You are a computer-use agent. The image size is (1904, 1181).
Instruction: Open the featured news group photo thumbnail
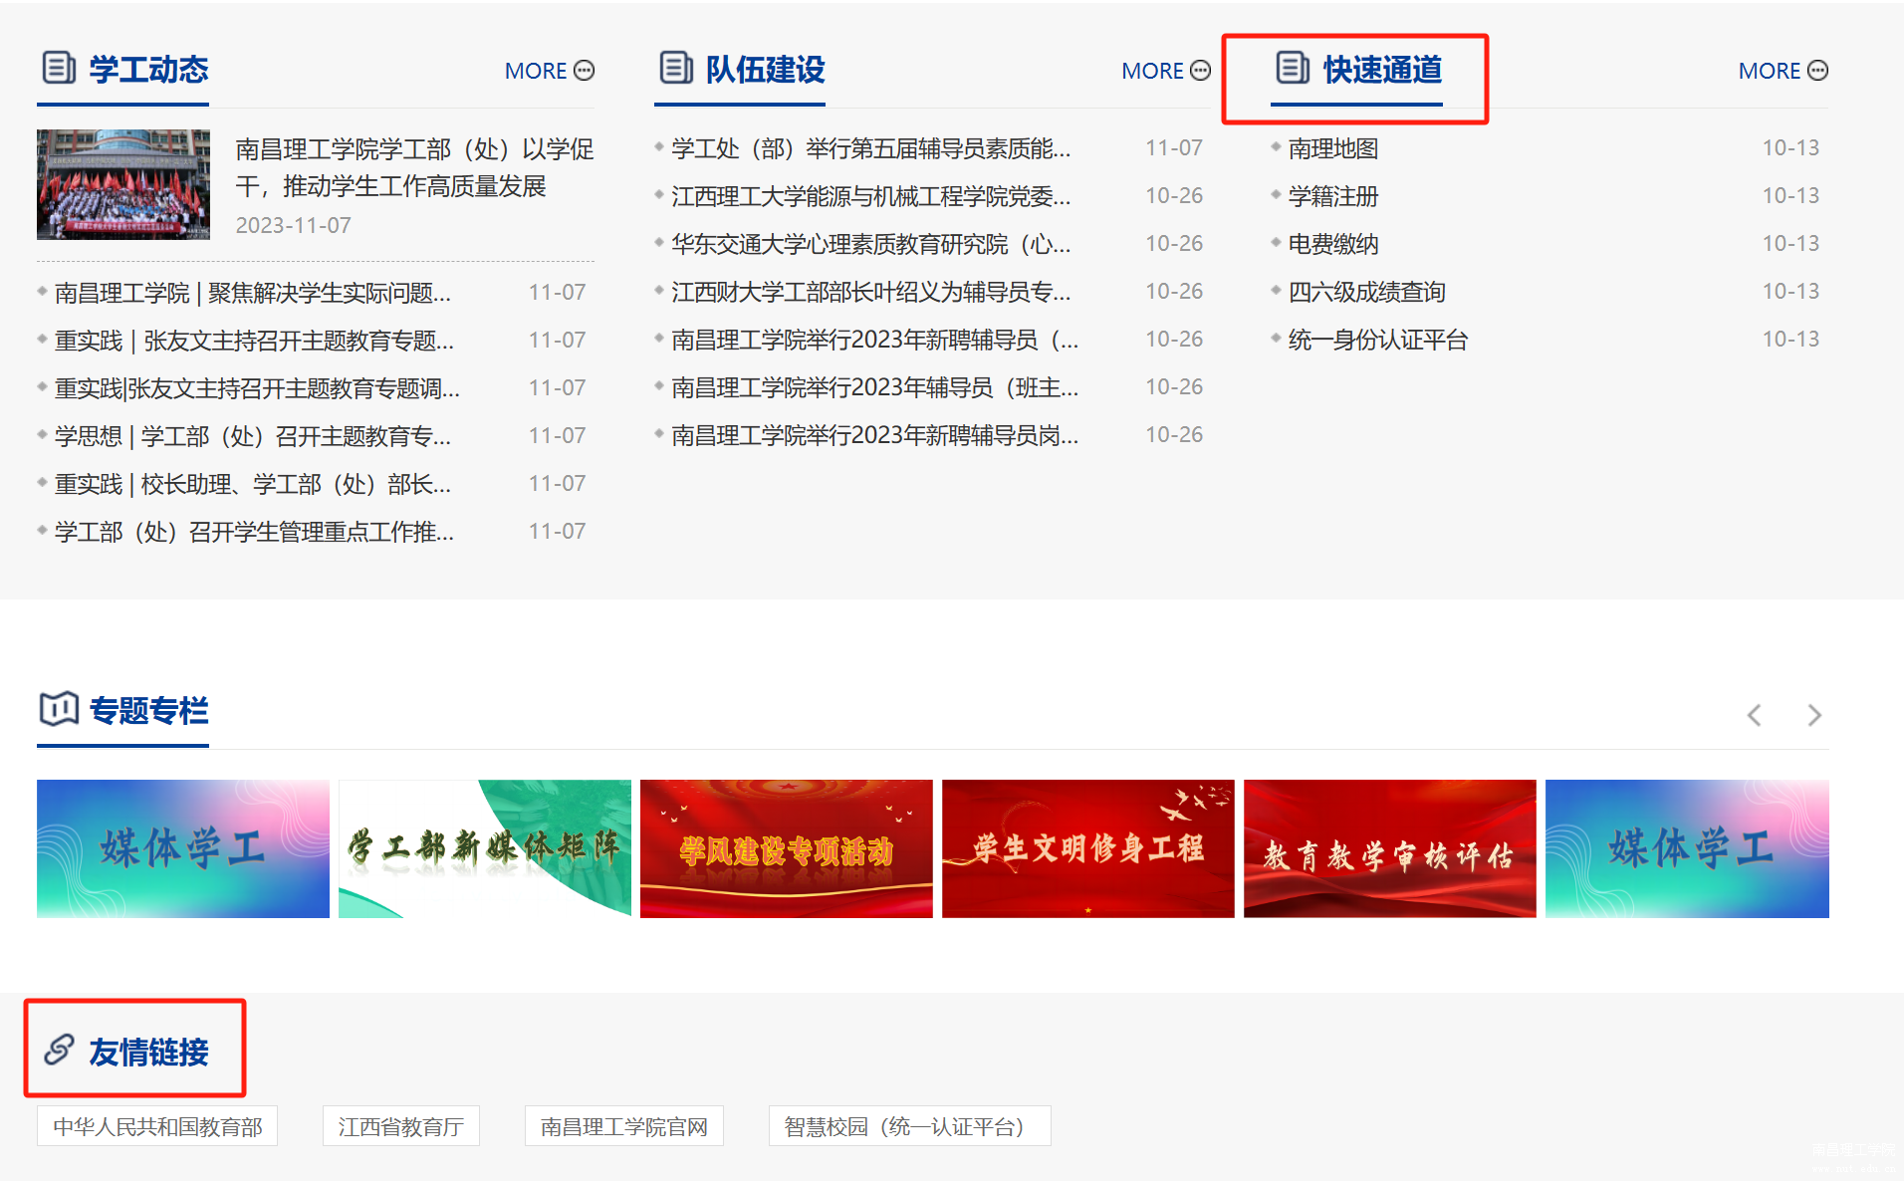(123, 184)
